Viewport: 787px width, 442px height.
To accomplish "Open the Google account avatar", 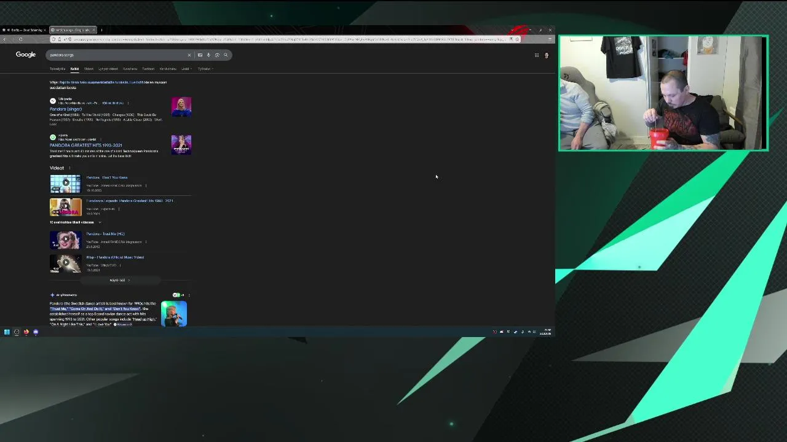I will pos(546,55).
